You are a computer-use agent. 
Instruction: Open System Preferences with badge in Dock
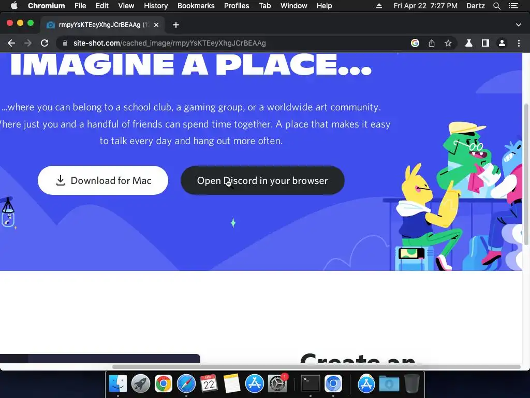pos(278,383)
